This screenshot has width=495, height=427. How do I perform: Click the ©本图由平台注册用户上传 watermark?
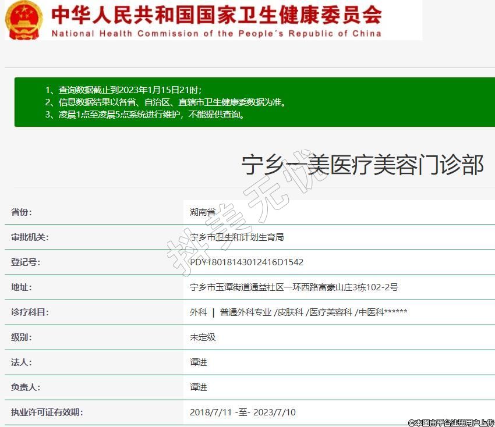450,422
